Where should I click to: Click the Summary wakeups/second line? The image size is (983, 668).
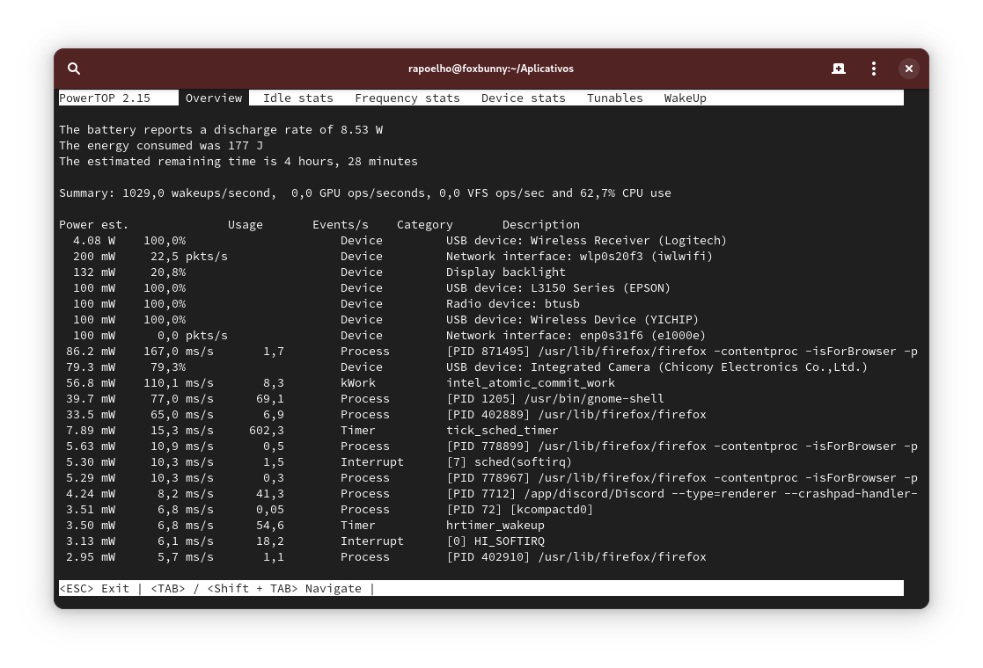pyautogui.click(x=365, y=192)
